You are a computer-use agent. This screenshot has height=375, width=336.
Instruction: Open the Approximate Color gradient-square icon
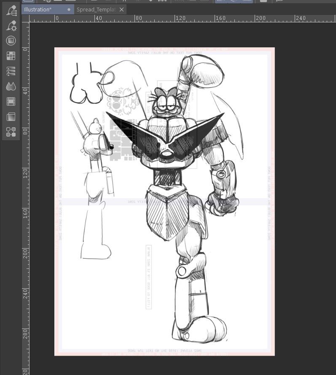point(11,117)
